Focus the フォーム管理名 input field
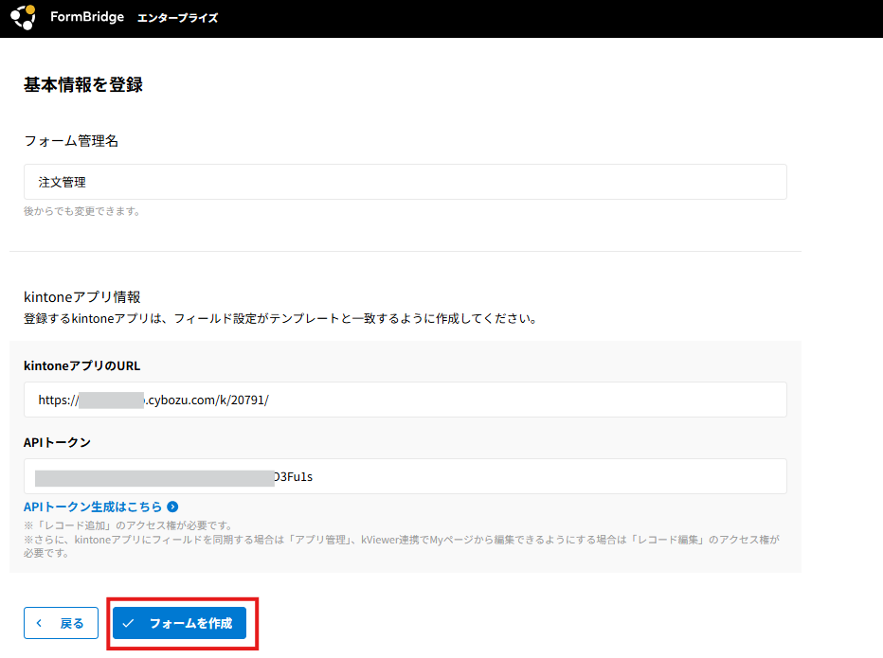Screen dimensions: 883x658 pyautogui.click(x=405, y=182)
